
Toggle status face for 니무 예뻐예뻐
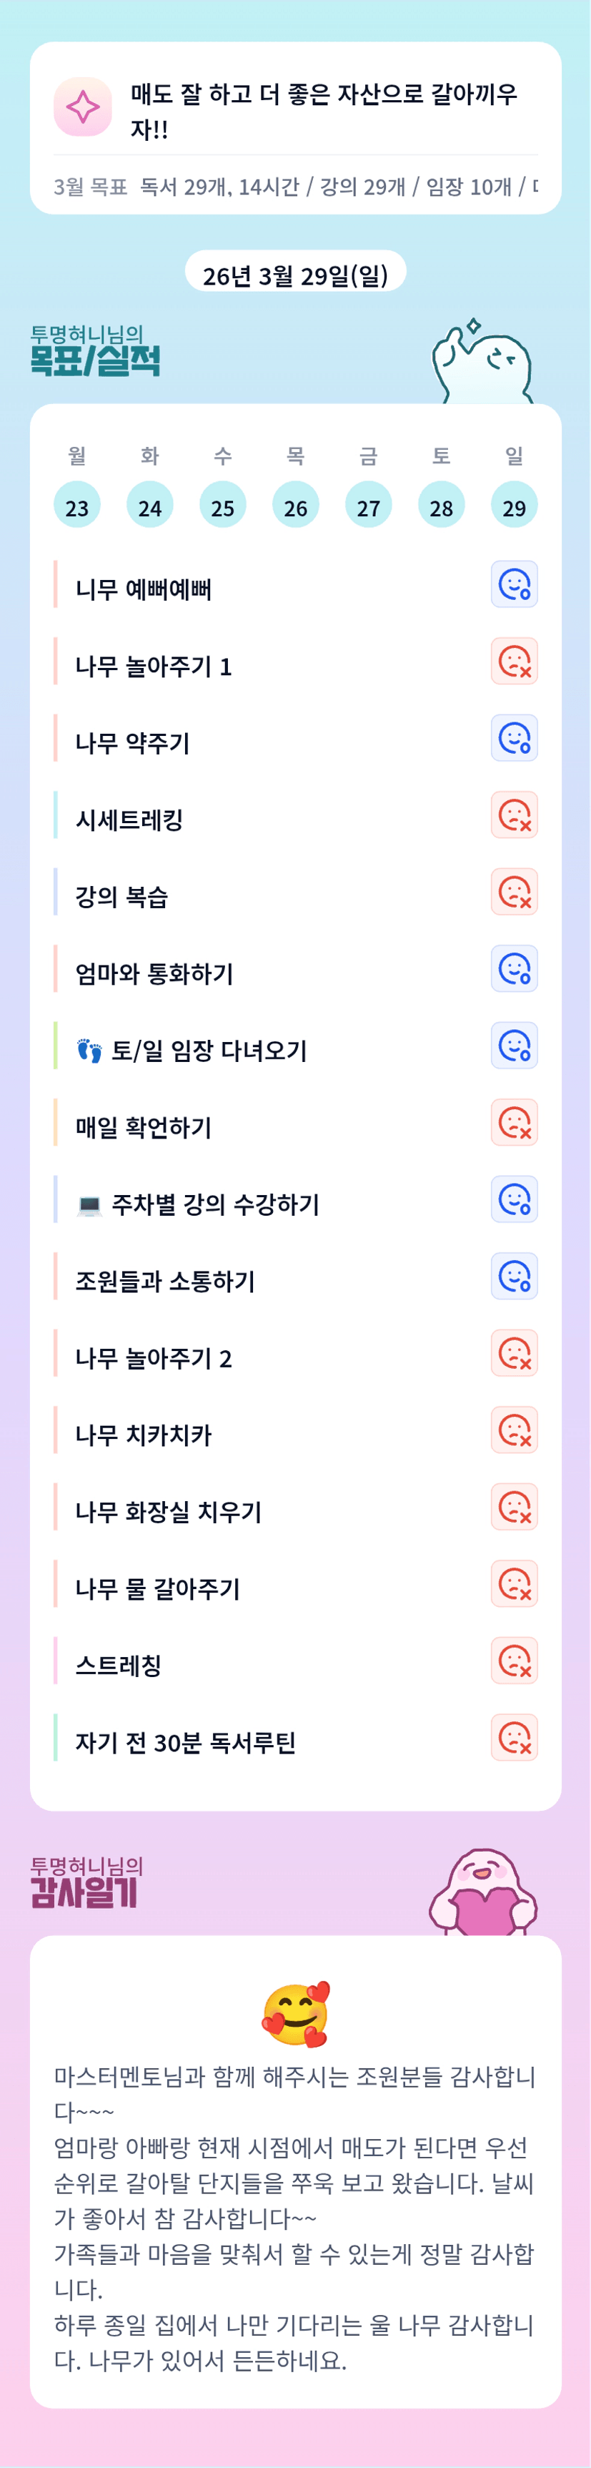(x=513, y=584)
